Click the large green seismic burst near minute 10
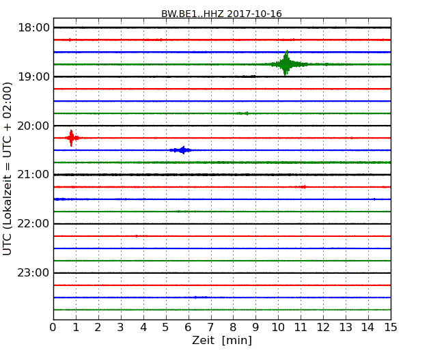 pyautogui.click(x=286, y=63)
